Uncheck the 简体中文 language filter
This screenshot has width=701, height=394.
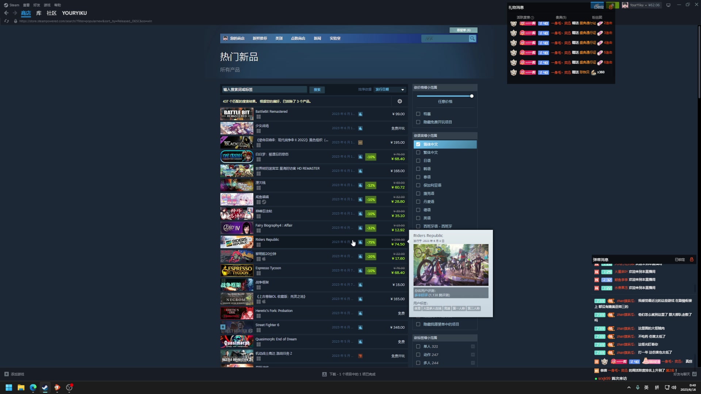[418, 144]
